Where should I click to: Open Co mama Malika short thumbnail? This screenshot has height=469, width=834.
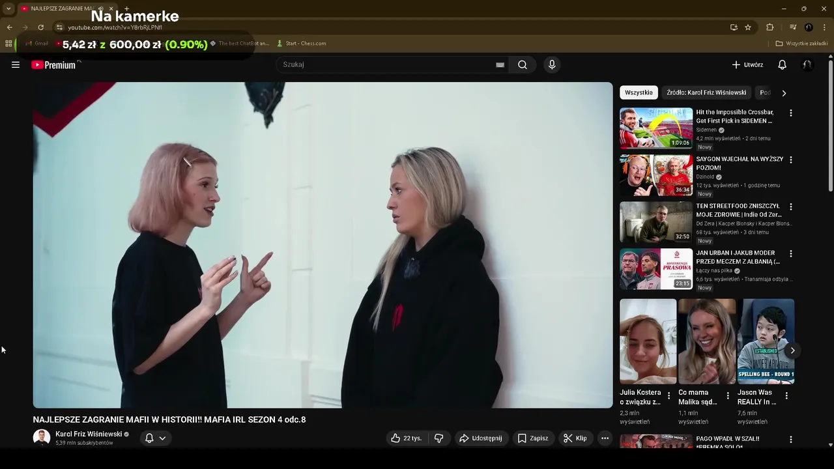707,341
